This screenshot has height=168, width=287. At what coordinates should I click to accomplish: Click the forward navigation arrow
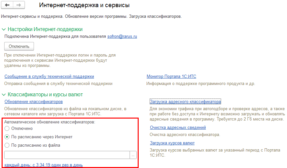tap(18, 5)
